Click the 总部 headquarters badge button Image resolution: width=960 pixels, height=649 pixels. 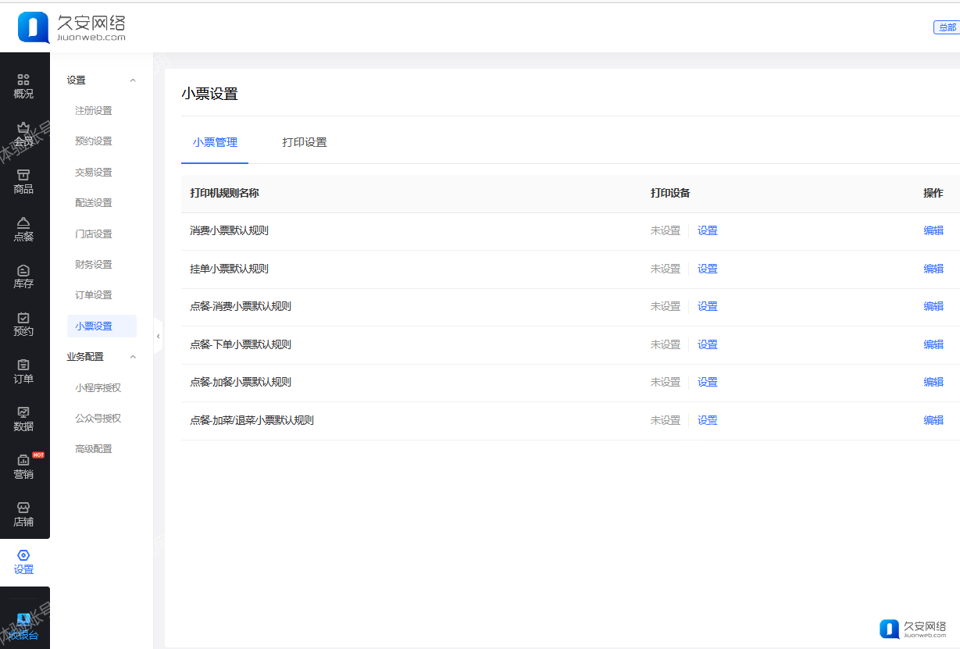946,27
